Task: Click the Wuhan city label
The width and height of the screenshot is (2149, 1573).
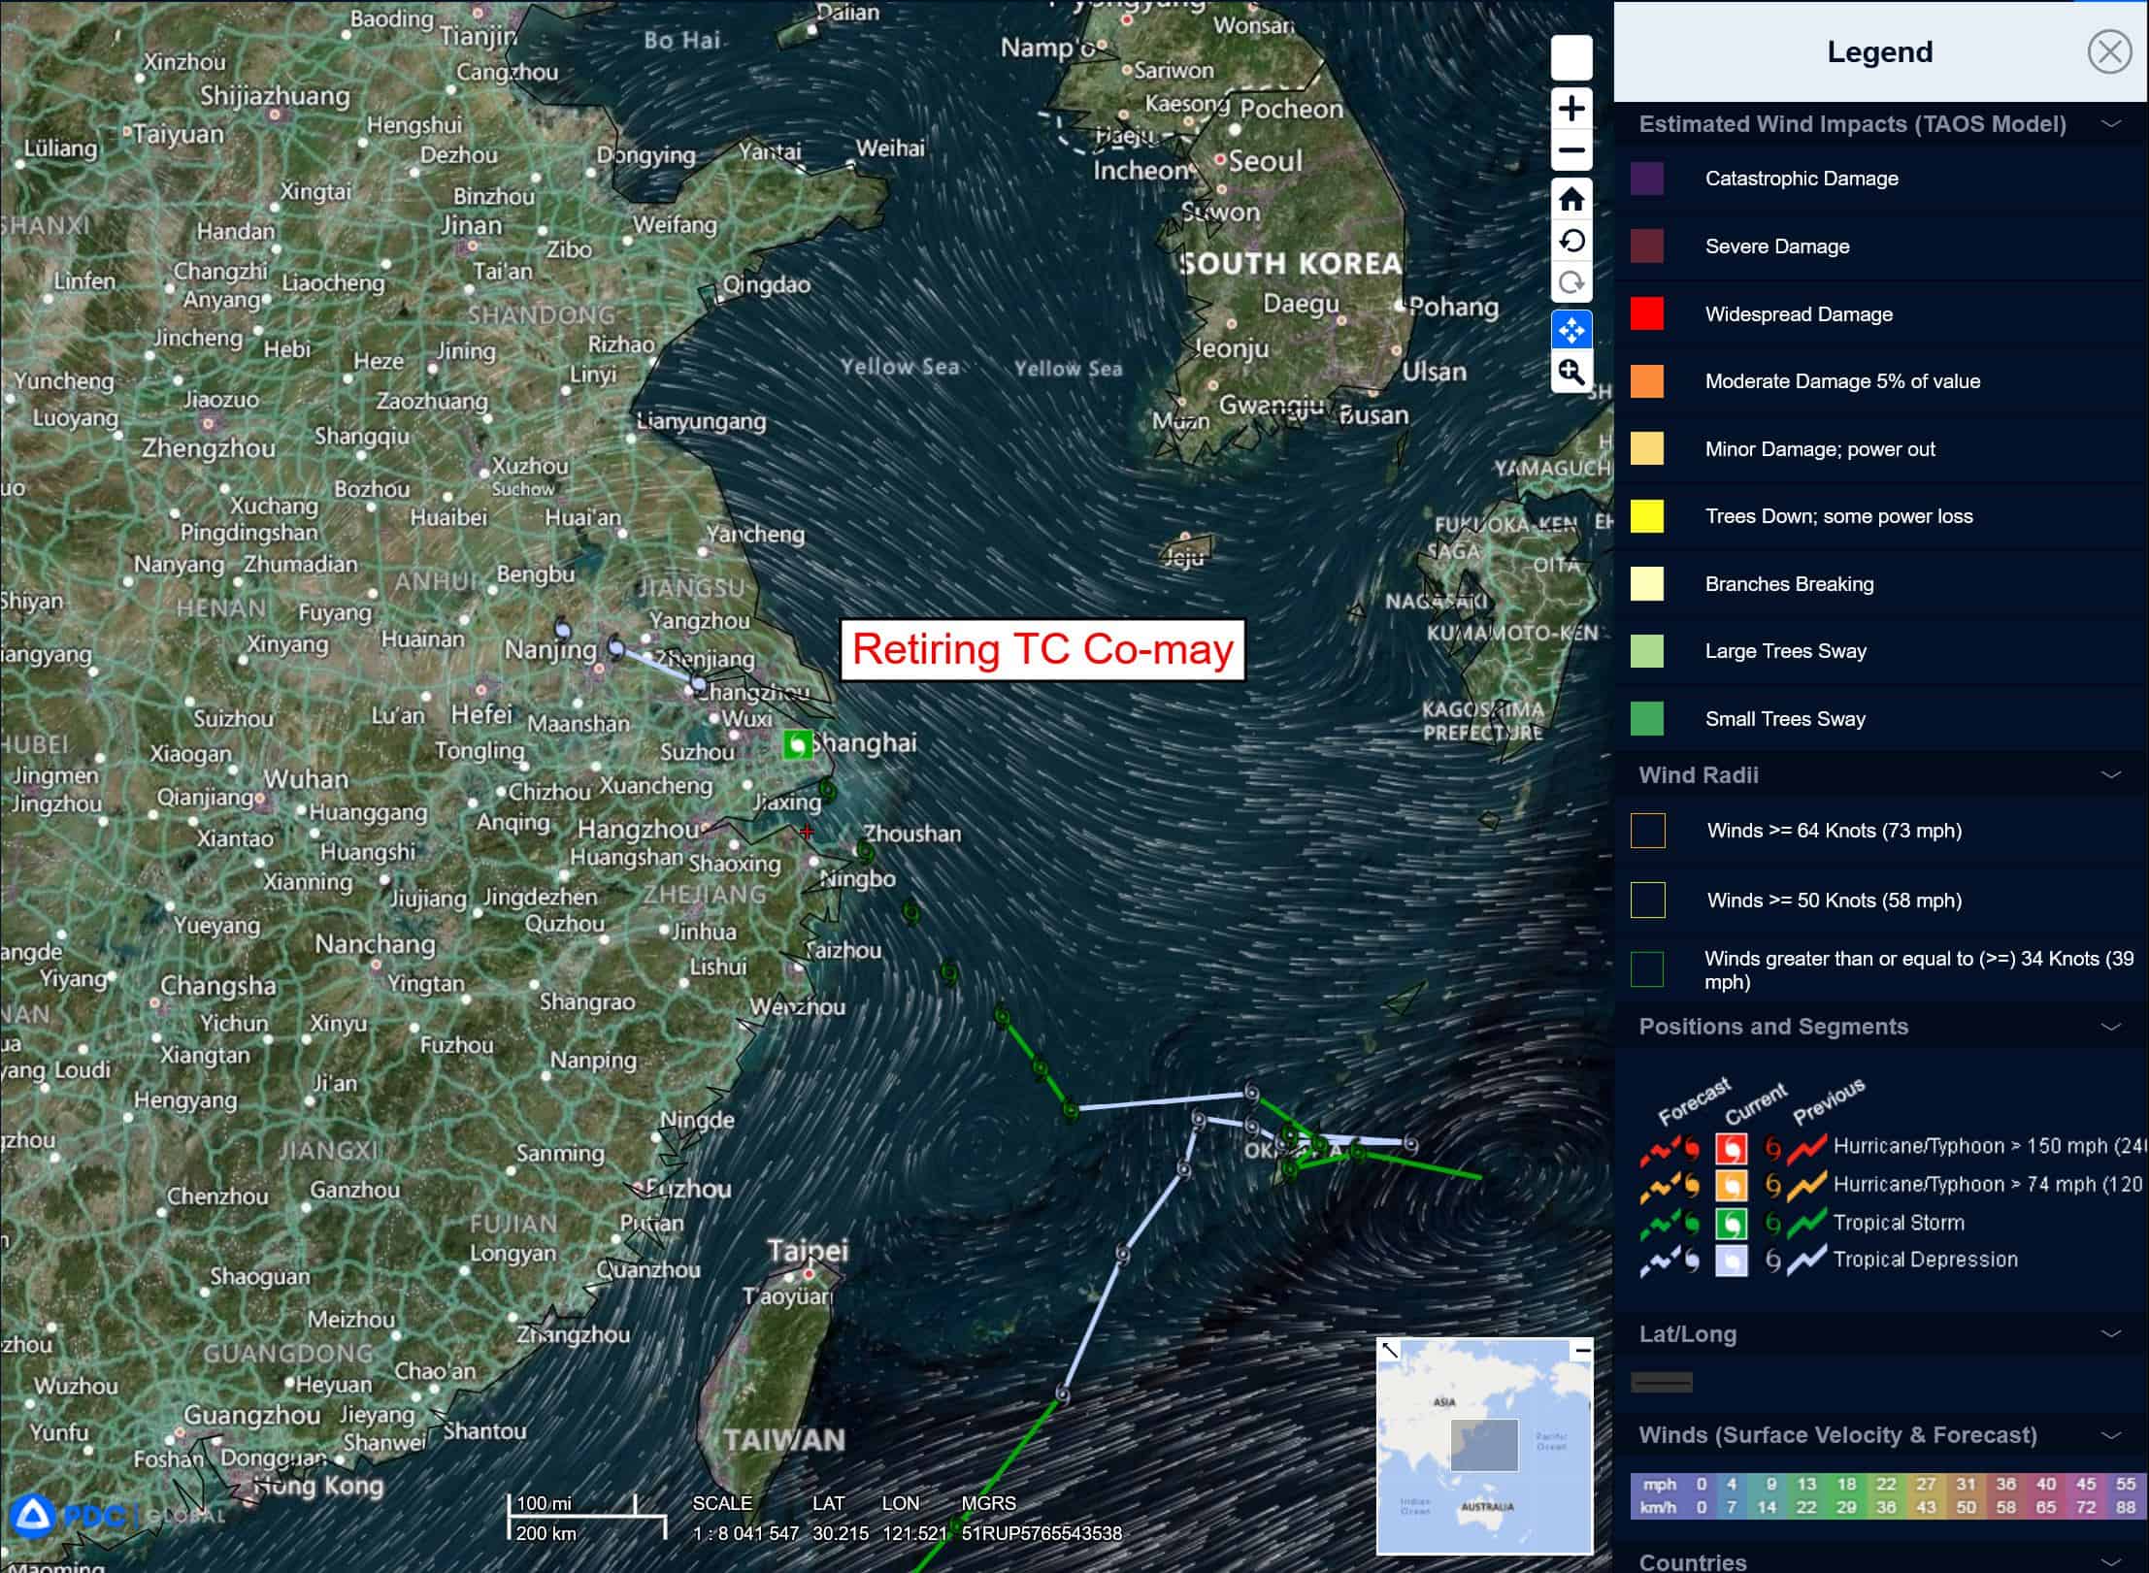Action: tap(306, 779)
